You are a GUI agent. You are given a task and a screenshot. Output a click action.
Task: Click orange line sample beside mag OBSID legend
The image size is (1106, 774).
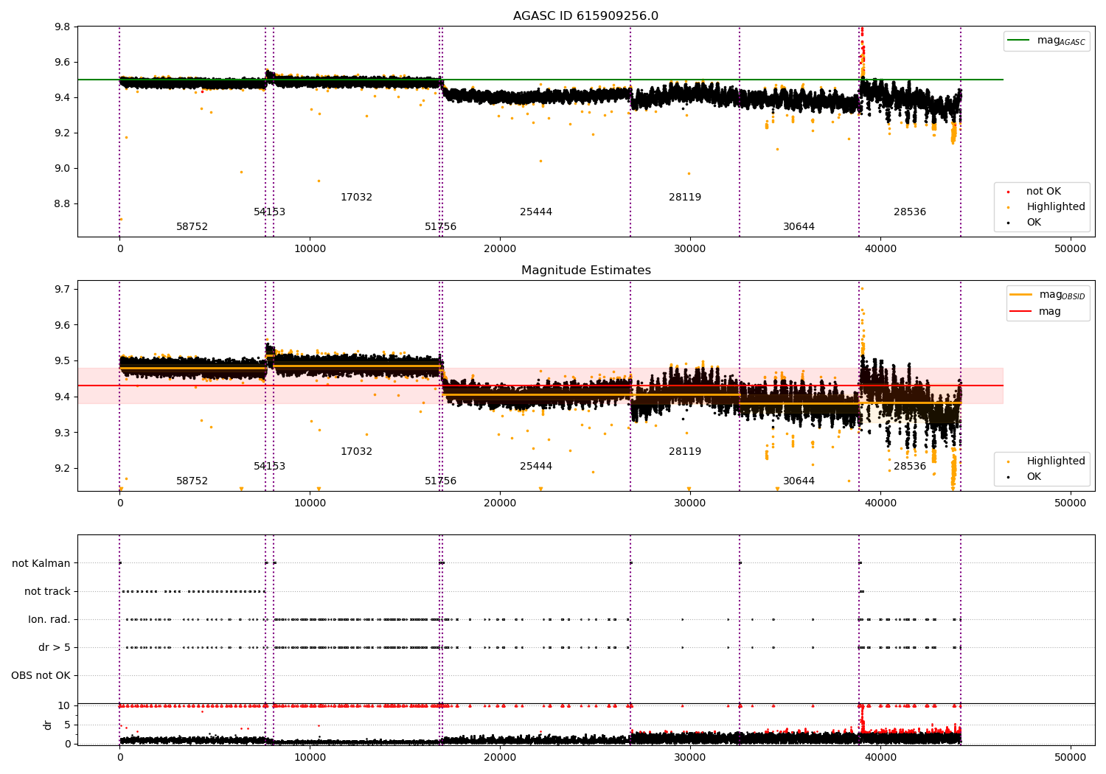(x=1021, y=295)
